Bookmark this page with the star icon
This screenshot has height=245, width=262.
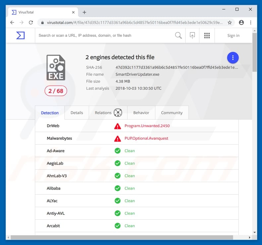point(230,23)
